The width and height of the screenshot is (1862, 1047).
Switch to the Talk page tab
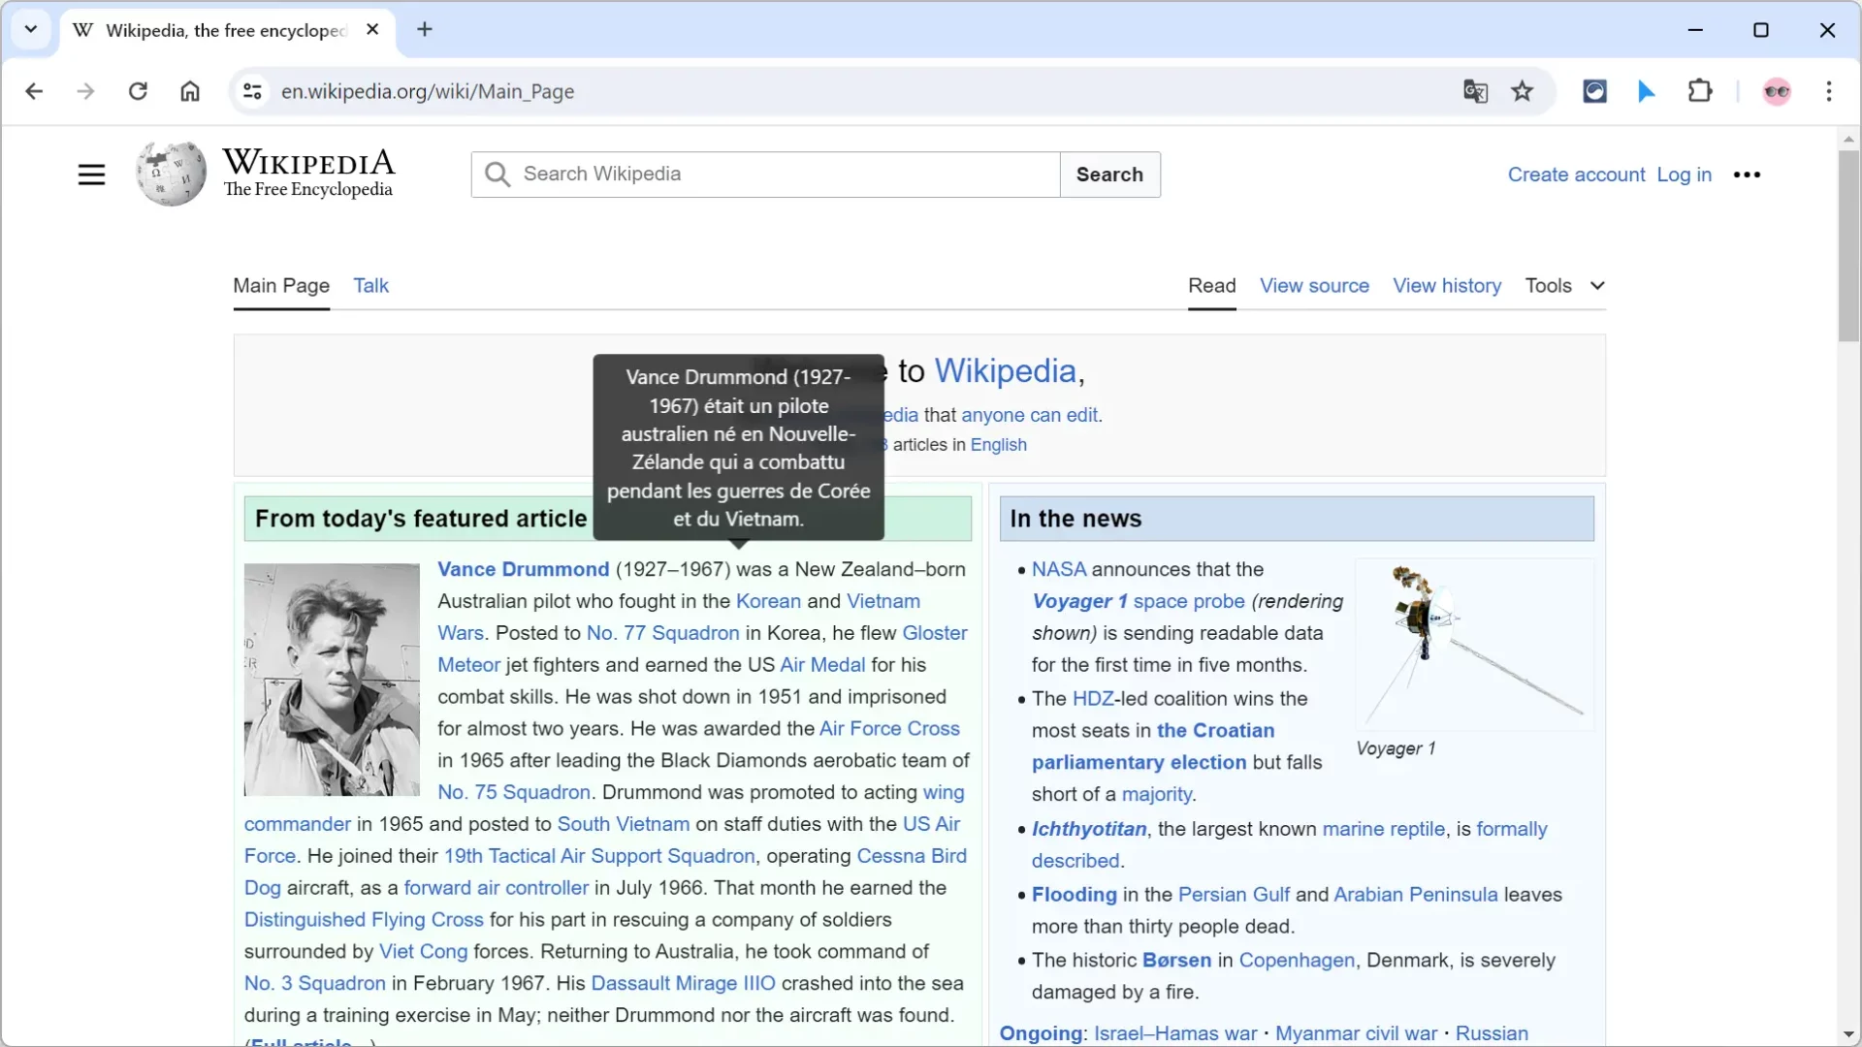370,285
